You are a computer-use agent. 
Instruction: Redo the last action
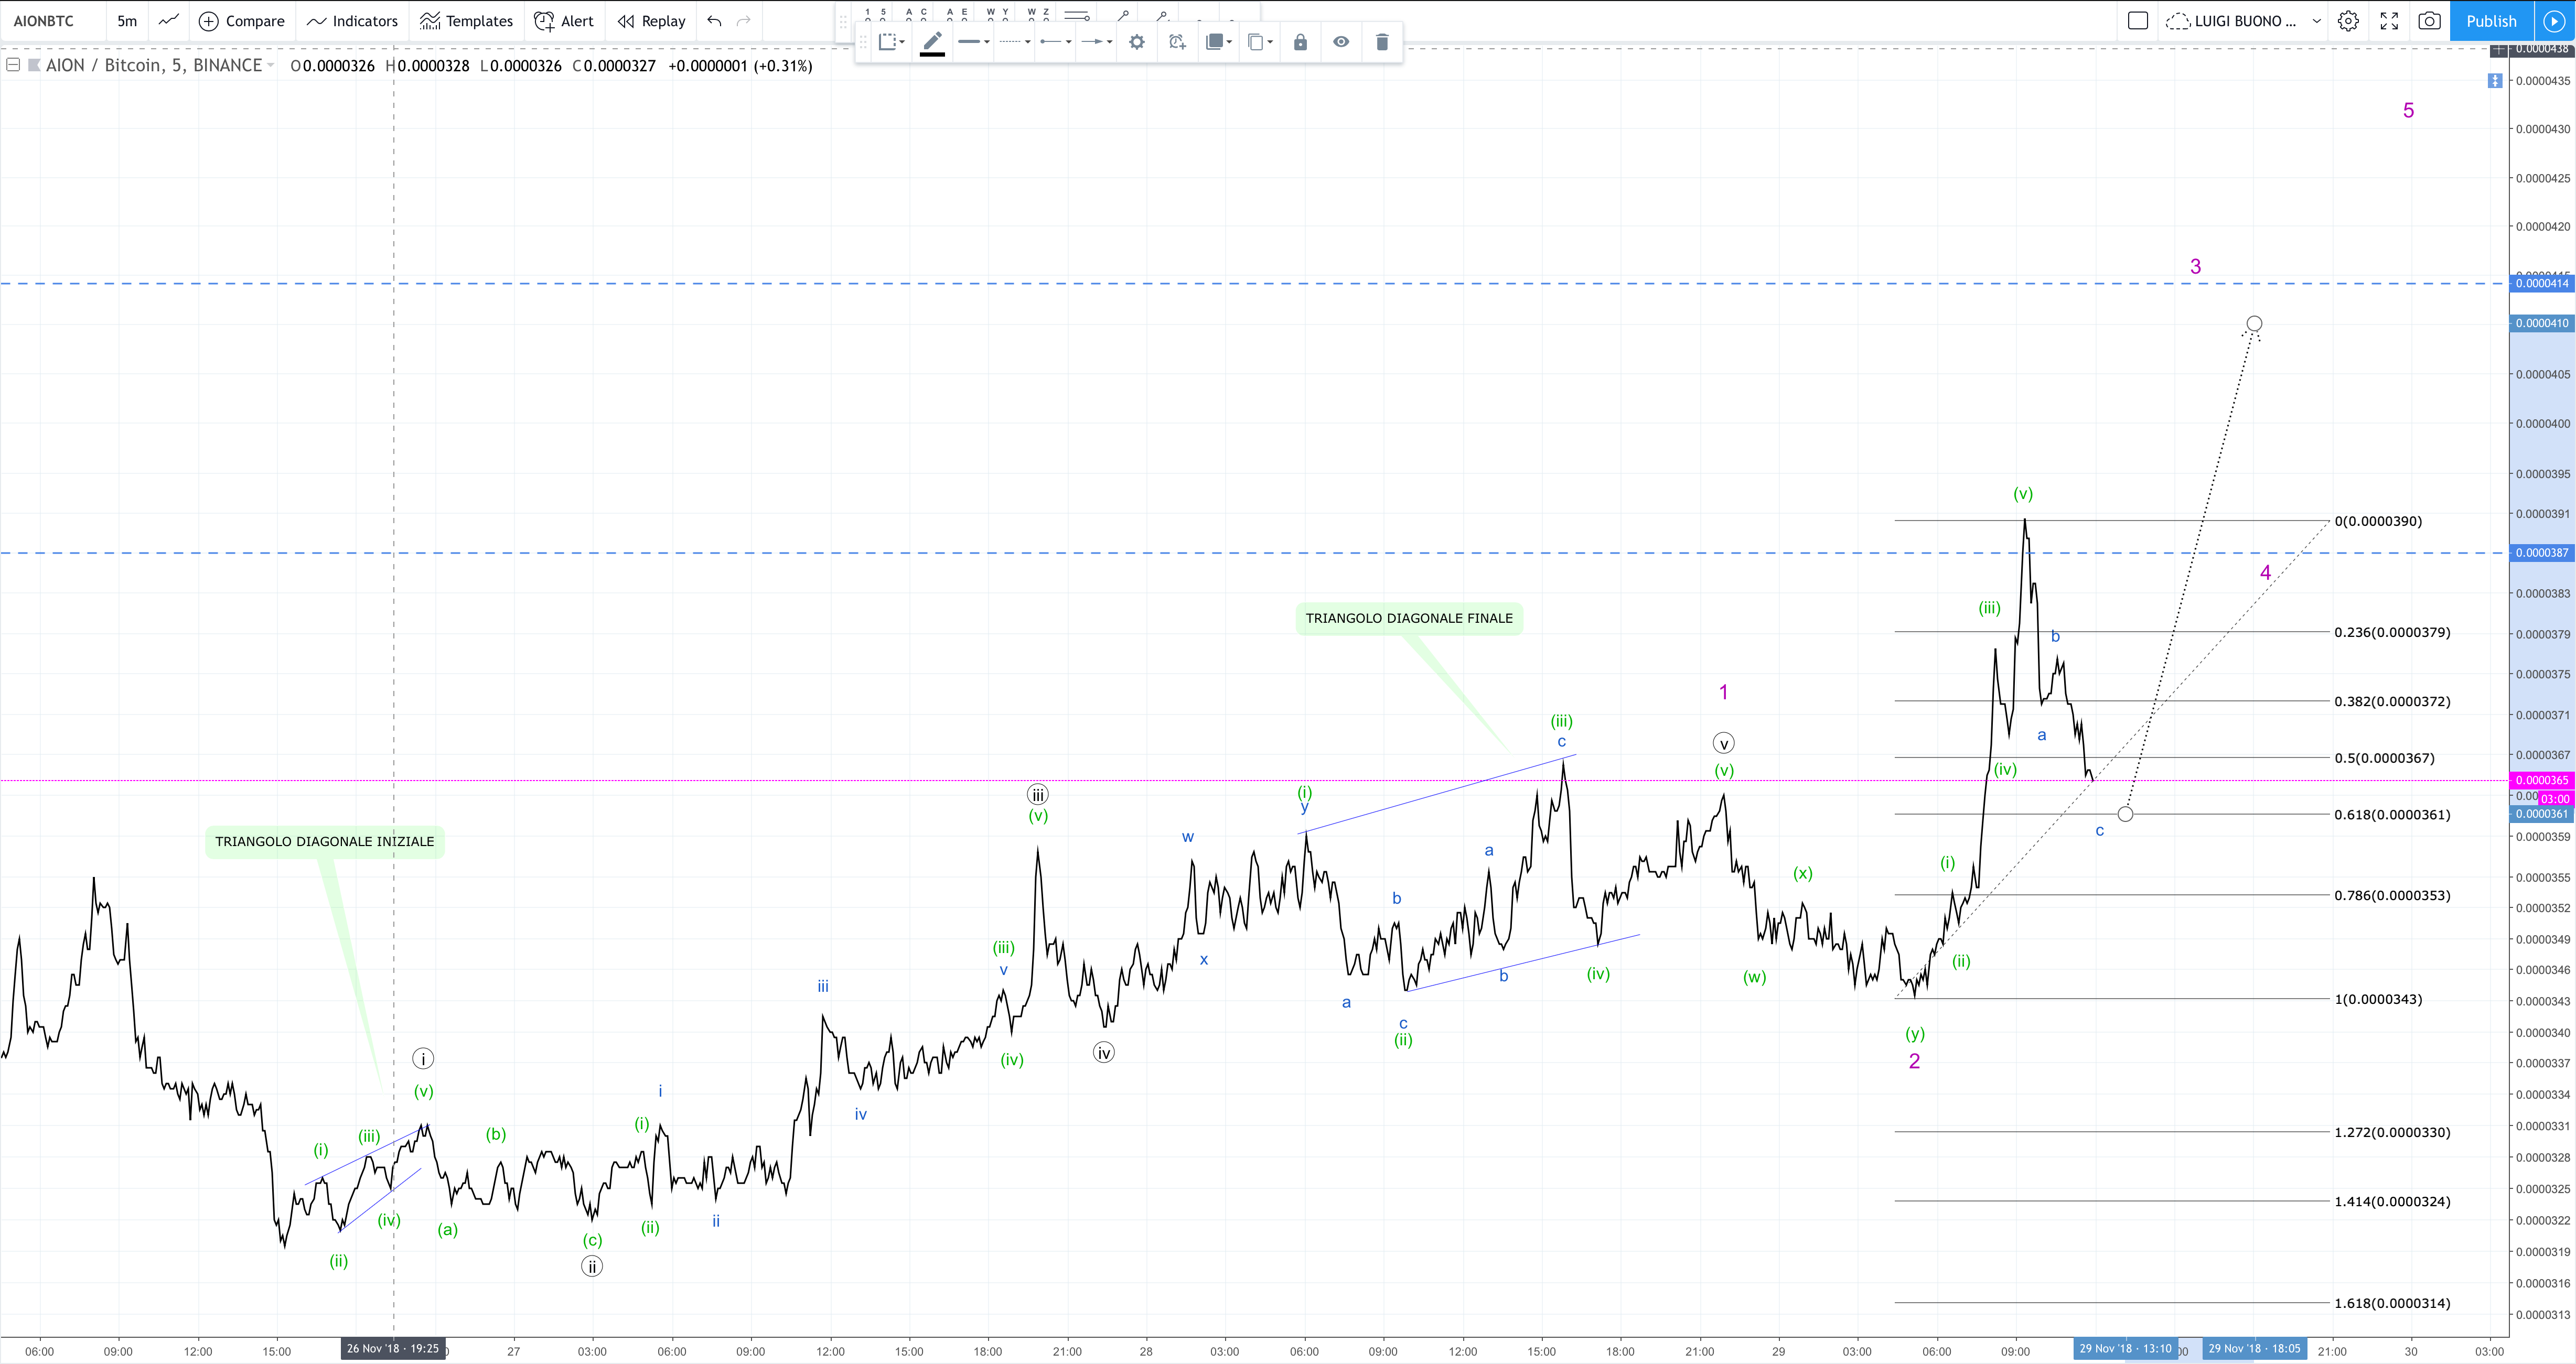[x=743, y=21]
